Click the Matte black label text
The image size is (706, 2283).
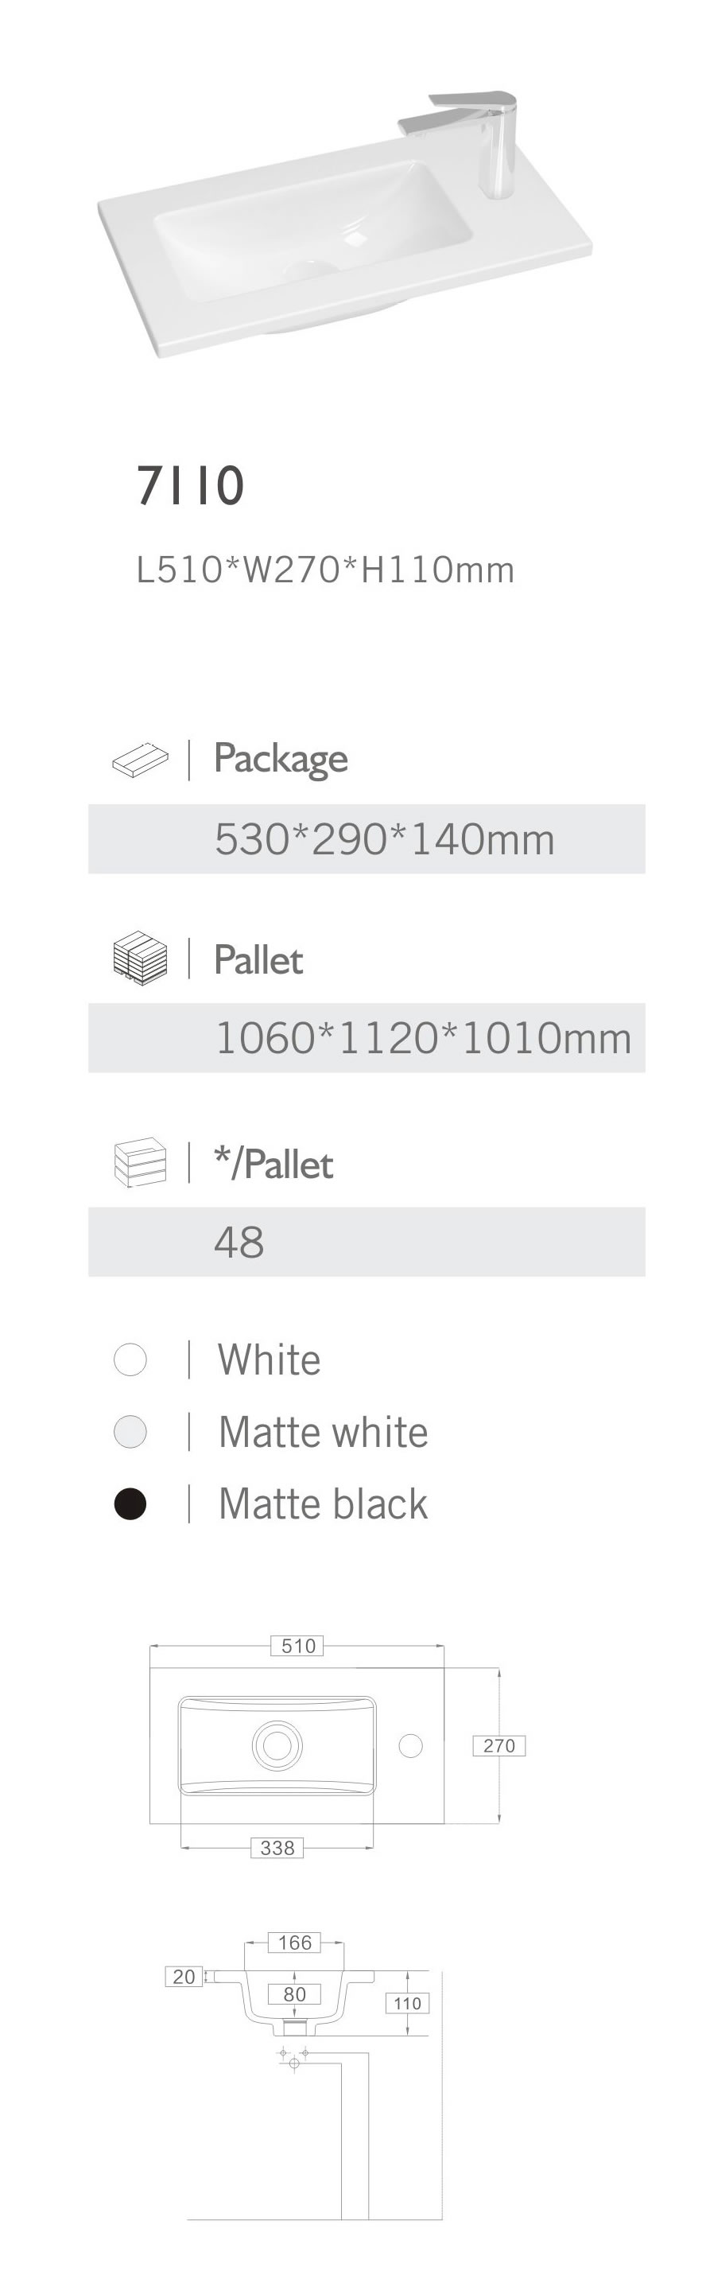click(323, 1504)
